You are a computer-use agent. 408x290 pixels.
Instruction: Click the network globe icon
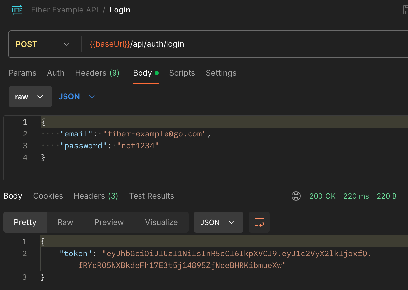tap(296, 196)
